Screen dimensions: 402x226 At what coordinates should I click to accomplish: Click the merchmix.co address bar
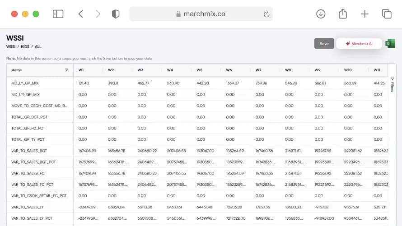[201, 14]
